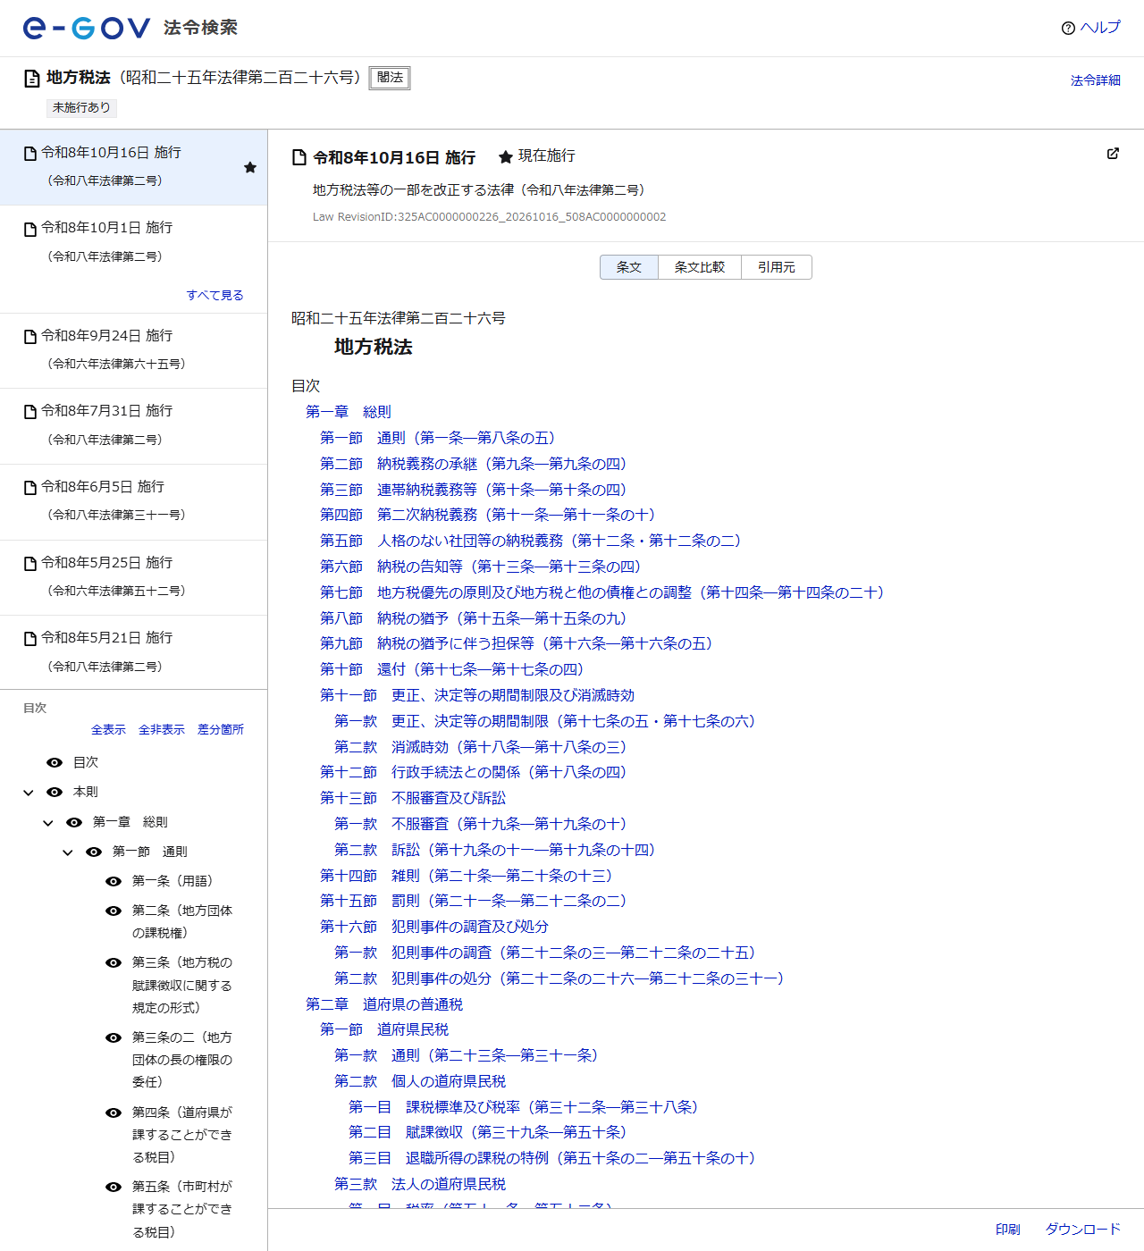
Task: Open 第十六節 犯則事件の調査及び処分 link
Action: tap(434, 927)
